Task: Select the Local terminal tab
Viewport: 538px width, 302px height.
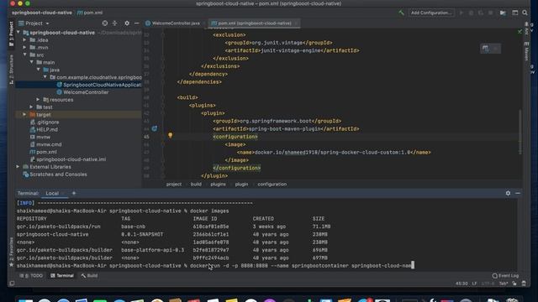Action: point(52,193)
